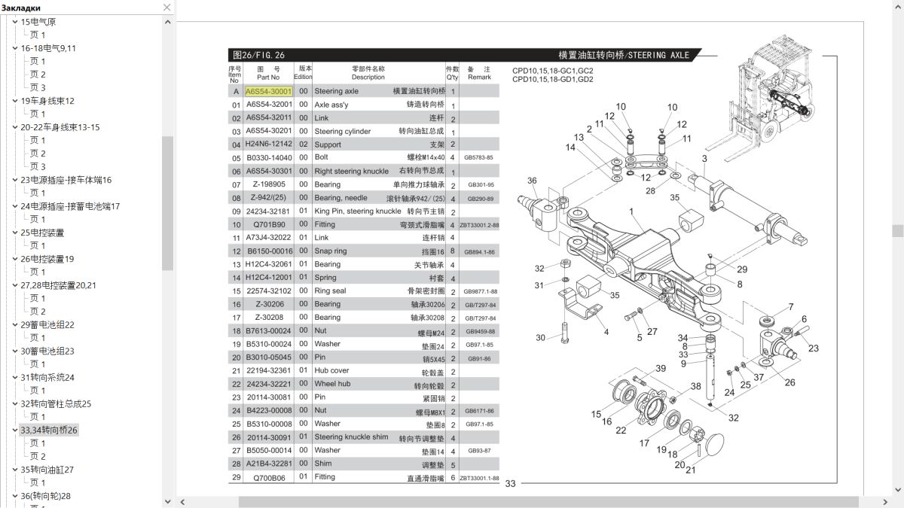Click document horizontal scroll-left arrow
This screenshot has height=508, width=904.
tap(182, 502)
